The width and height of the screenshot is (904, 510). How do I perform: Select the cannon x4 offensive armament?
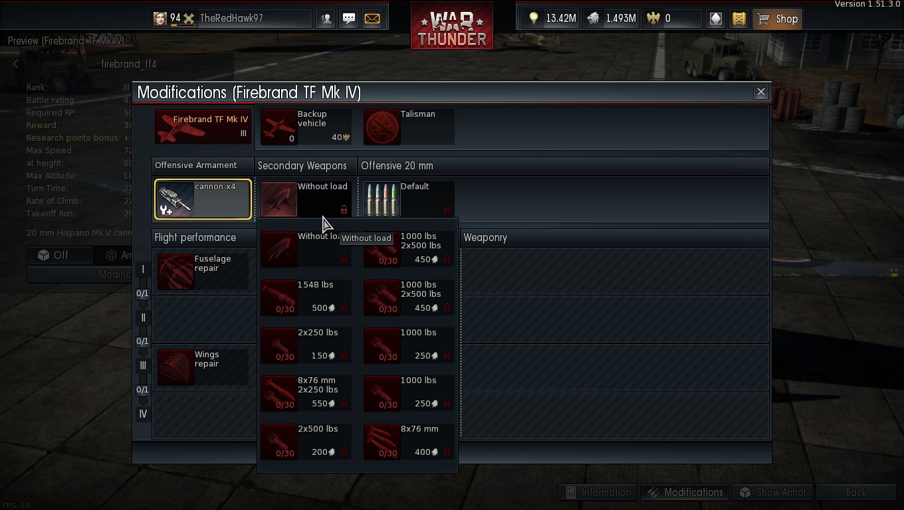click(x=203, y=199)
